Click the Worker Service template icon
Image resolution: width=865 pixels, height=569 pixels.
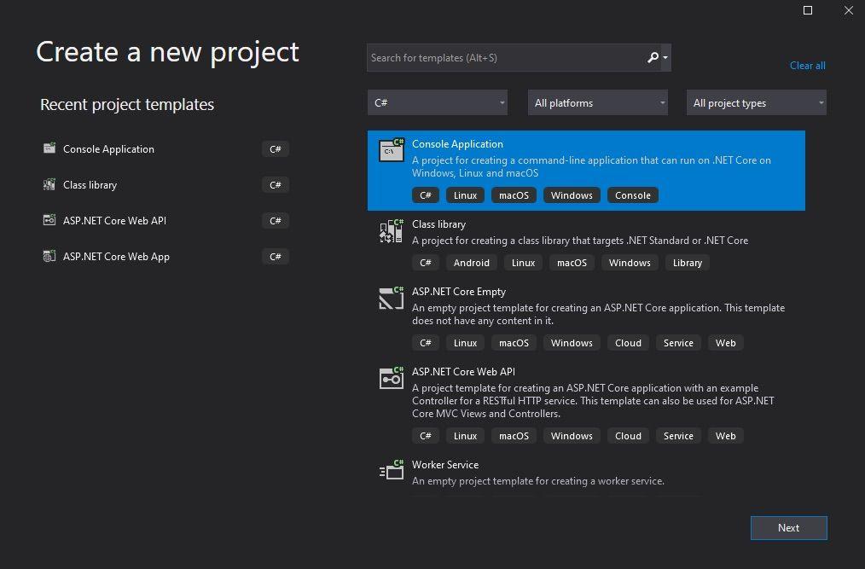click(x=391, y=470)
